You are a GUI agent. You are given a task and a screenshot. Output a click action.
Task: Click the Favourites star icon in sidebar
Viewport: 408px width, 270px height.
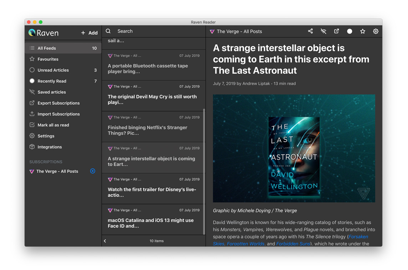pyautogui.click(x=32, y=59)
